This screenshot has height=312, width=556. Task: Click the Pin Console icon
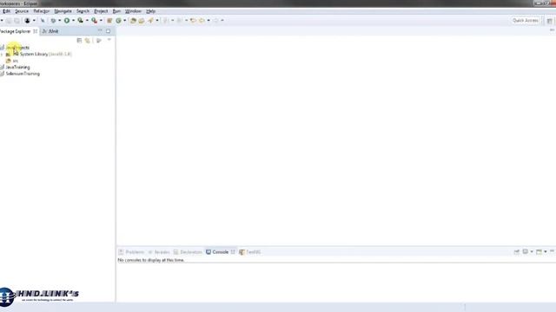pyautogui.click(x=517, y=252)
